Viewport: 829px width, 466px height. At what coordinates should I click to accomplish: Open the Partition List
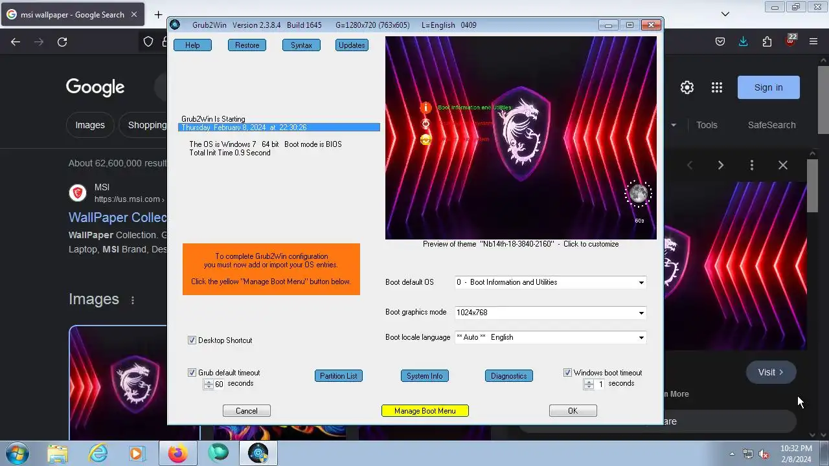pos(338,376)
